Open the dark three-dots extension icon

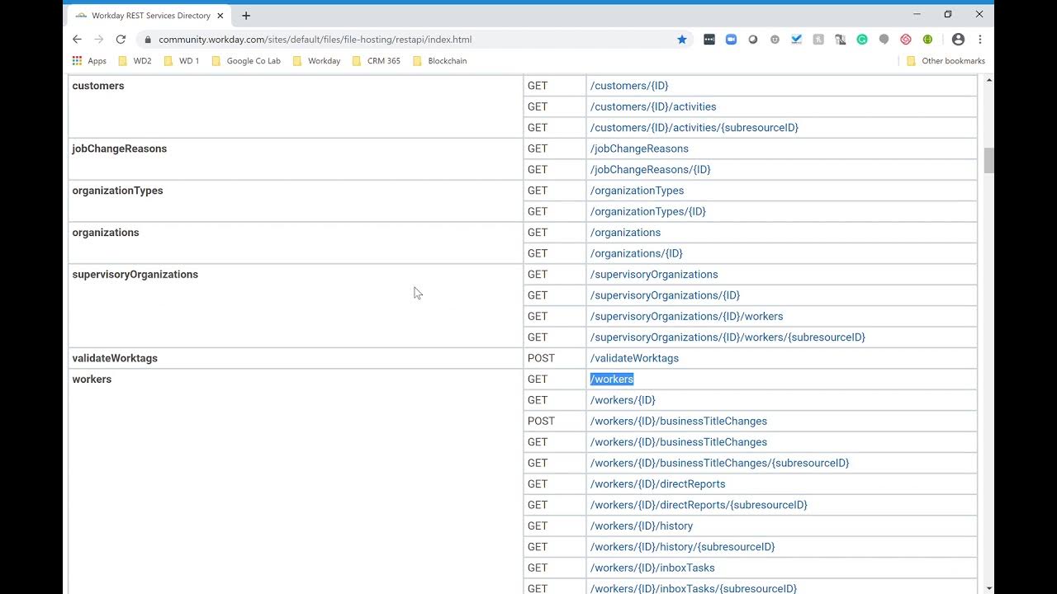click(709, 39)
